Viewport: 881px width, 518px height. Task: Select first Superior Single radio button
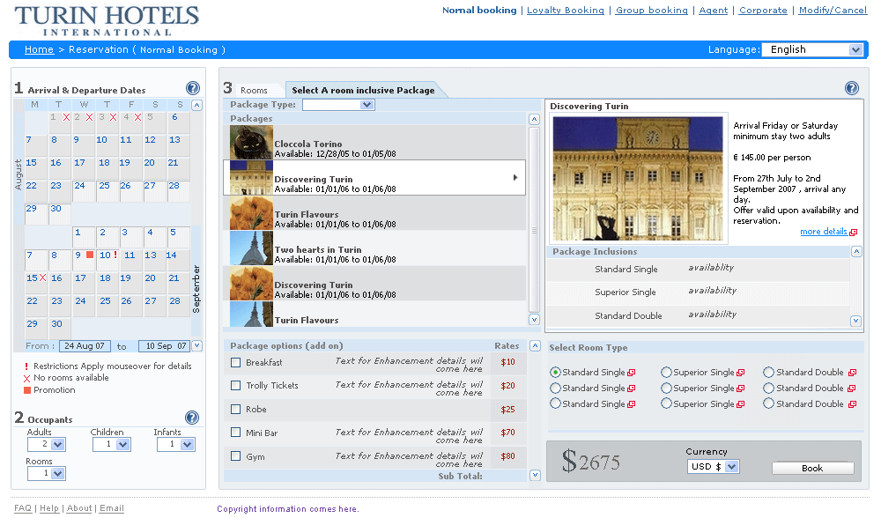tap(666, 373)
